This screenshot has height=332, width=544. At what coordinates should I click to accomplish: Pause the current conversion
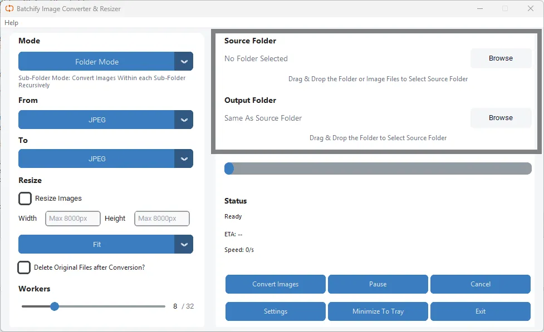[378, 284]
